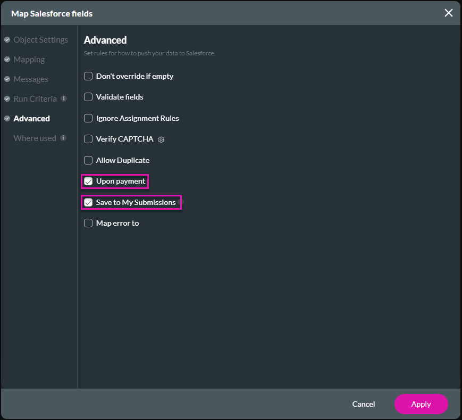The width and height of the screenshot is (462, 420).
Task: Select the Advanced sidebar item
Action: click(x=32, y=119)
